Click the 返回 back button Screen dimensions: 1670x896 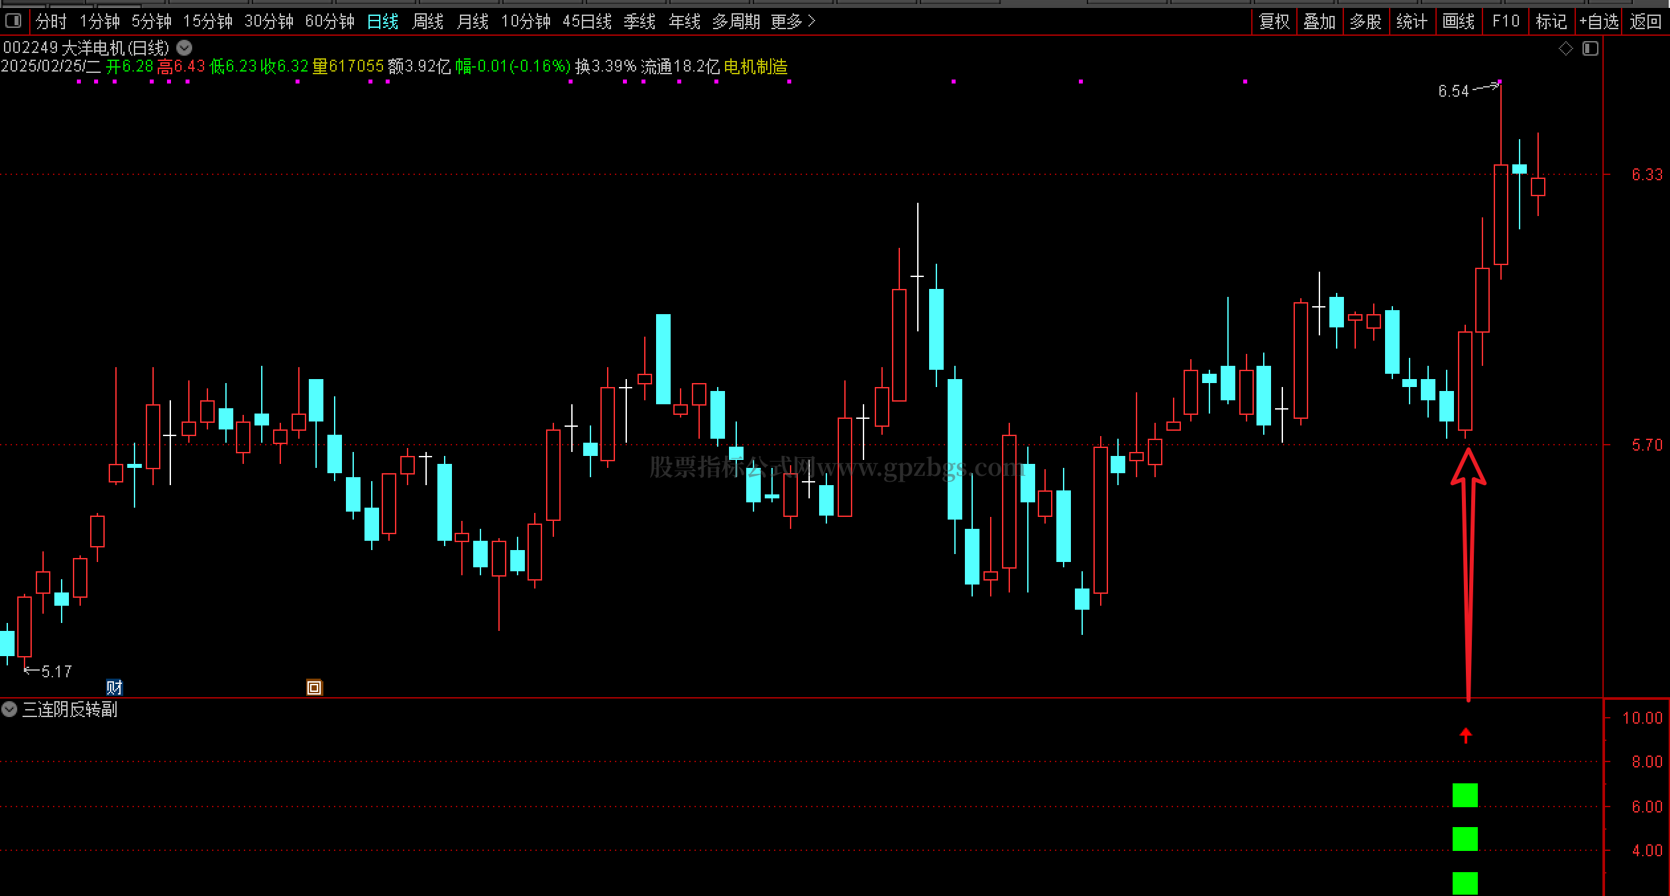click(1645, 22)
